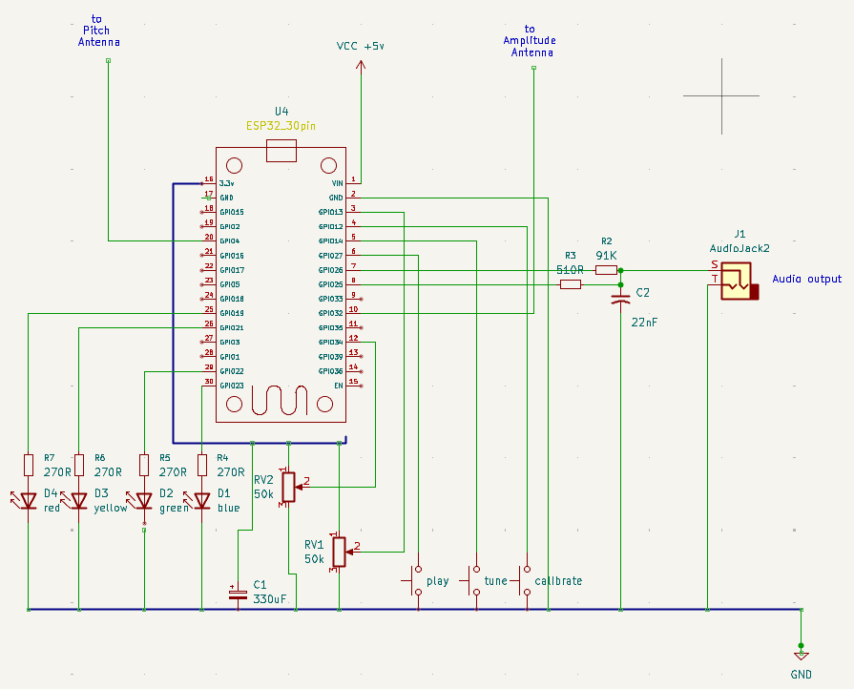Select resistor R7 symbol
Viewport: 854px width, 689px height.
coord(29,465)
